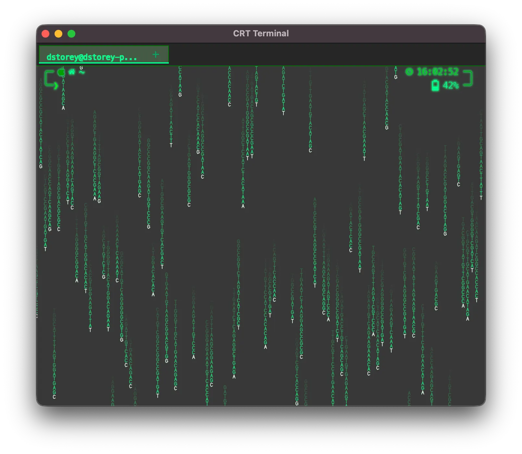Maximize the window with the green button
The image size is (522, 454).
click(71, 34)
